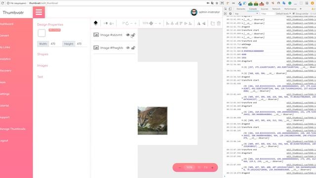Image resolution: width=316 pixels, height=178 pixels.
Task: Toggle visibility of Image #fhwgbb layer
Action: point(128,48)
